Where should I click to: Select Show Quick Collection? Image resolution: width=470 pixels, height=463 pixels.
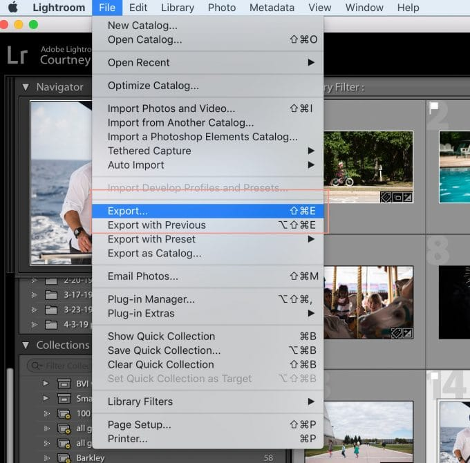208,337
